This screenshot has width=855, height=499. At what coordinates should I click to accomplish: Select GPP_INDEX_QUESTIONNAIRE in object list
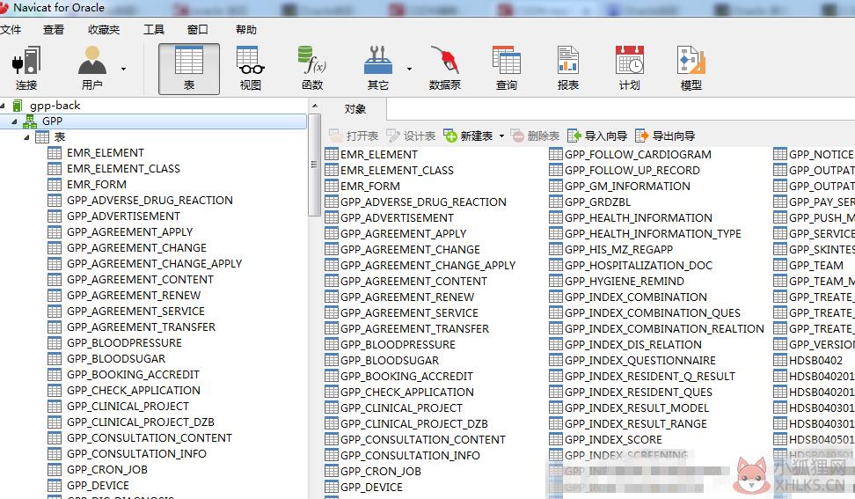pos(639,360)
